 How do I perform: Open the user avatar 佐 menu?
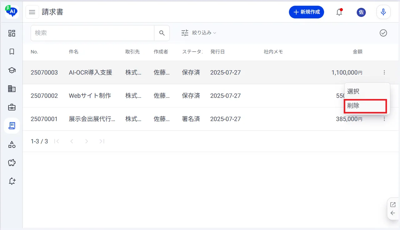(361, 12)
